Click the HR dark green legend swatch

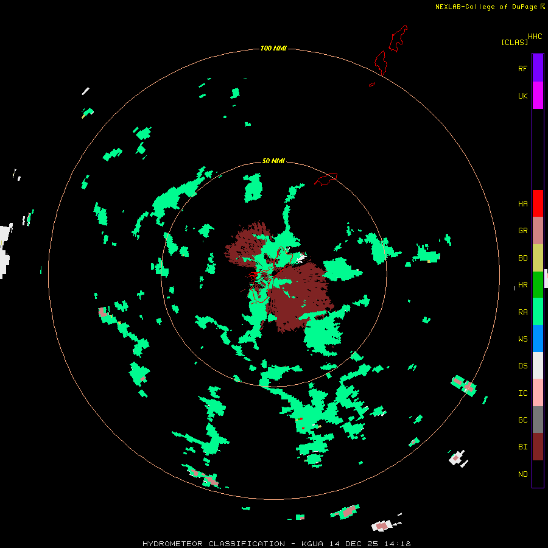[x=538, y=284]
